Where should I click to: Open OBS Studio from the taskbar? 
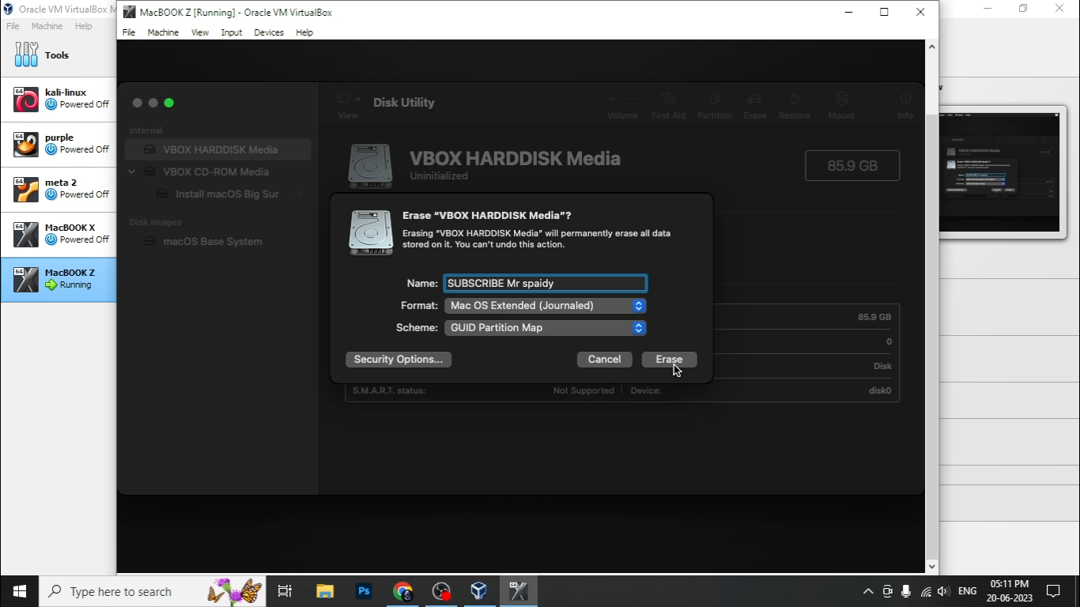(x=441, y=591)
